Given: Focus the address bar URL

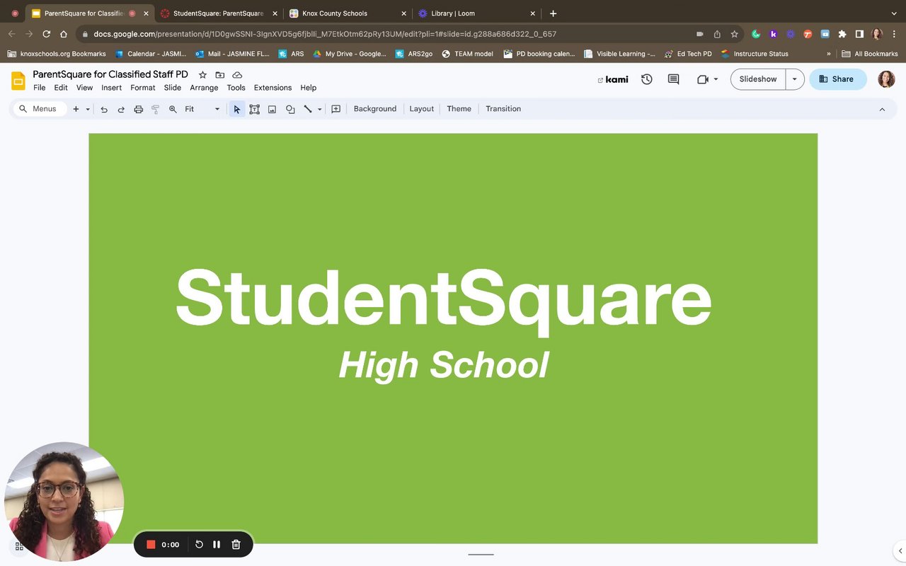Looking at the screenshot, I should click(x=325, y=34).
